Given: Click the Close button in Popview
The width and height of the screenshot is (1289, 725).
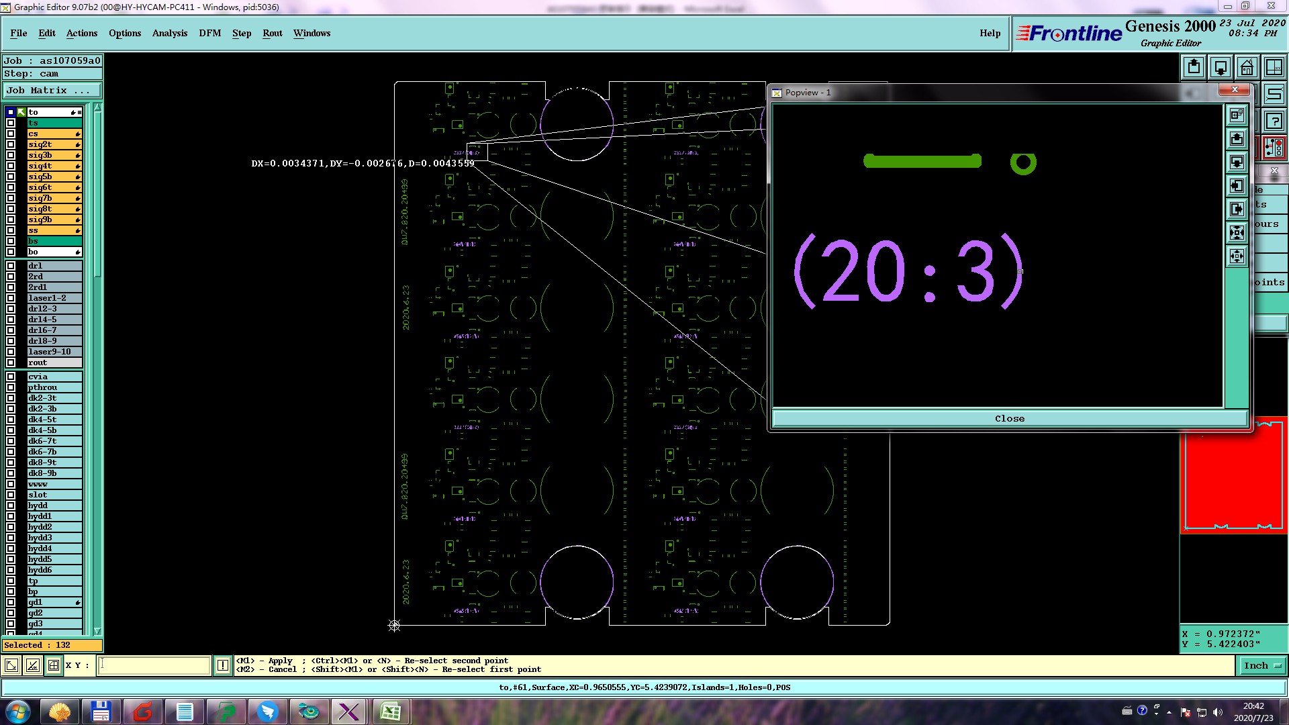Looking at the screenshot, I should click(x=1009, y=418).
